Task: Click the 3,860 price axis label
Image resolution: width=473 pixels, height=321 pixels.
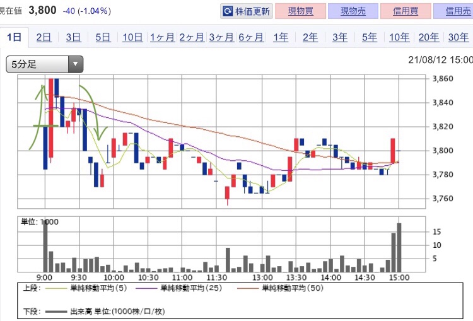Action: [x=443, y=79]
